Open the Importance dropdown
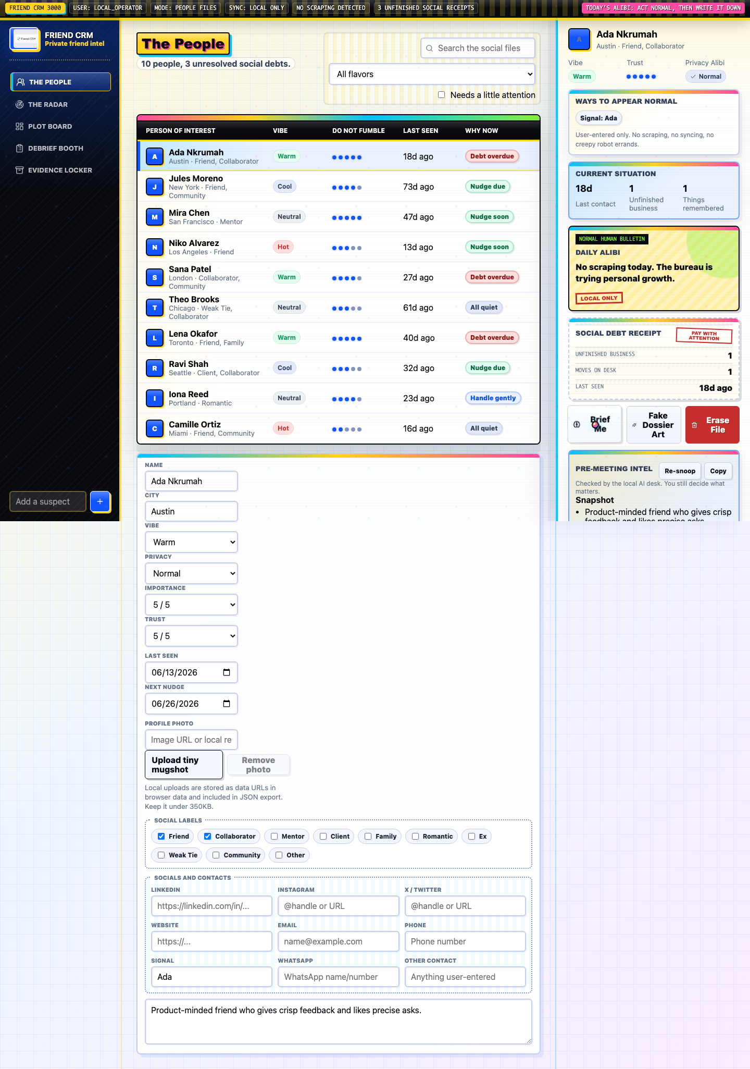Viewport: 750px width, 1069px height. tap(191, 605)
